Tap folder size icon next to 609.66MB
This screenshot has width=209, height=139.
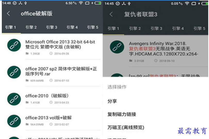(27, 81)
